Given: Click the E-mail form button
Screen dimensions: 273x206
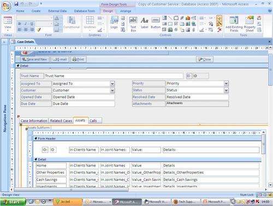Looking at the screenshot, I should click(60, 59).
